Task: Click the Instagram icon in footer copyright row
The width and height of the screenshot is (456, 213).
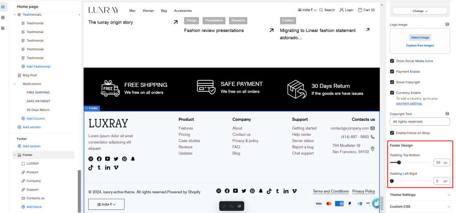Action: click(219, 191)
